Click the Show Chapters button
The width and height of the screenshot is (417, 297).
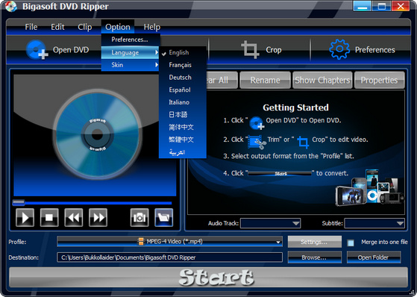[322, 80]
